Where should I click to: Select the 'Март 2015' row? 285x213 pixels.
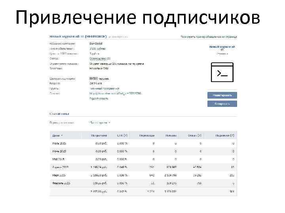(143, 175)
